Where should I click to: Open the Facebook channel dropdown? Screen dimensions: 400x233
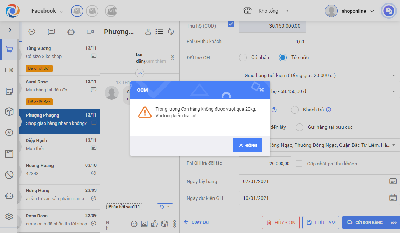tap(47, 11)
